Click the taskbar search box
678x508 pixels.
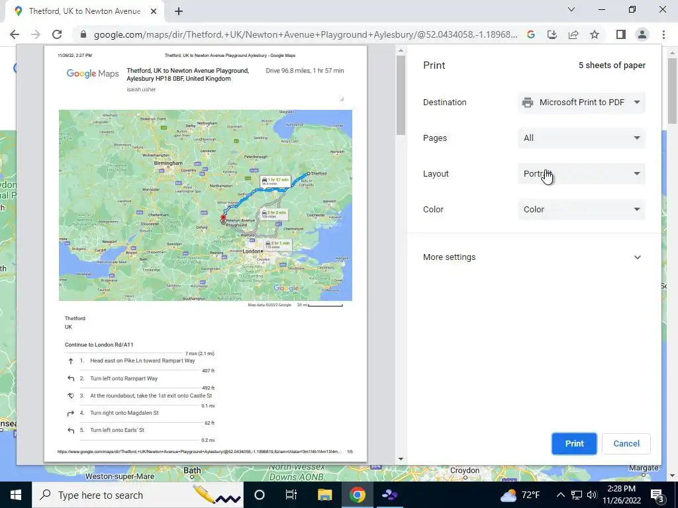(x=138, y=495)
